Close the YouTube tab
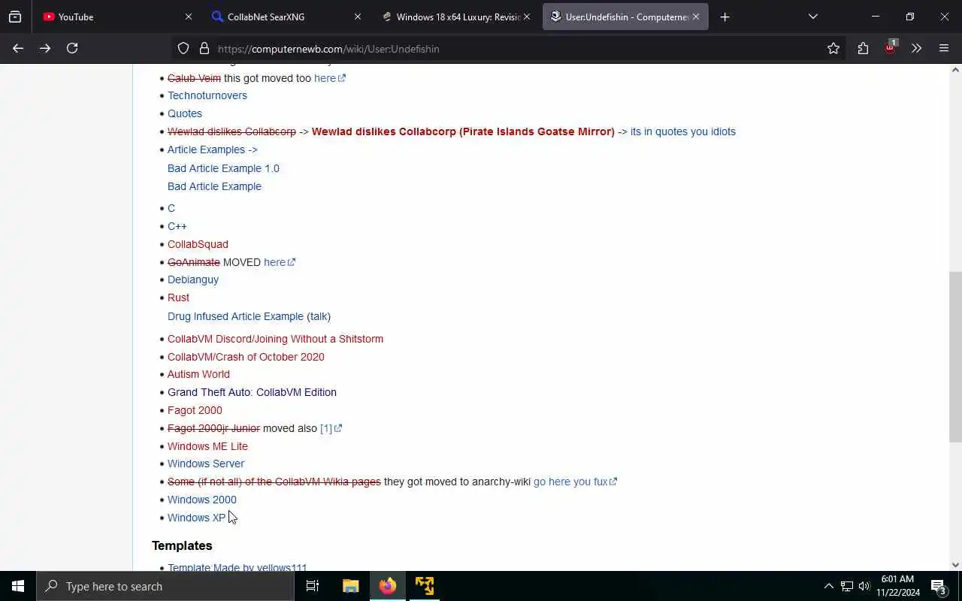Screen dimensions: 962x601 point(189,17)
